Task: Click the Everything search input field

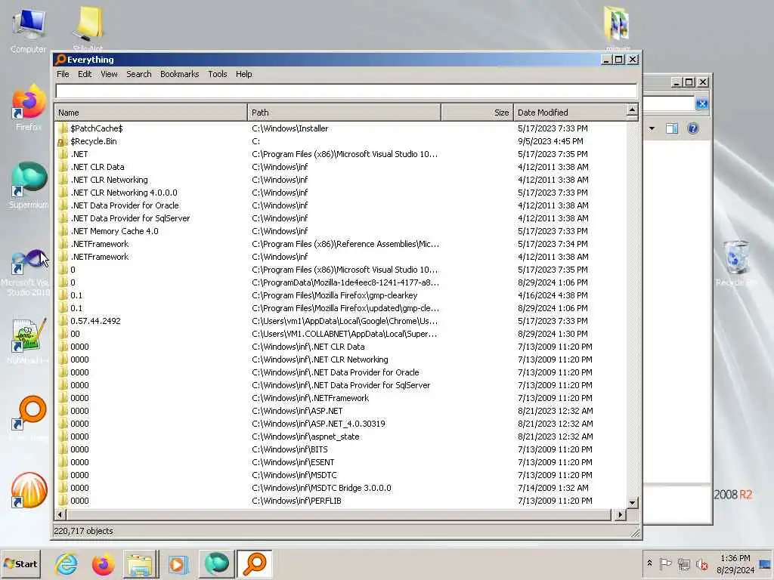Action: pyautogui.click(x=346, y=91)
